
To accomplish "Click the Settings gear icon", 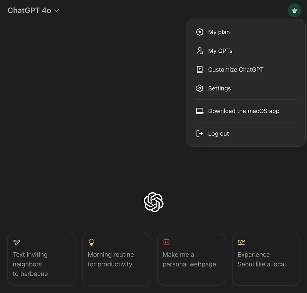I will pyautogui.click(x=200, y=88).
